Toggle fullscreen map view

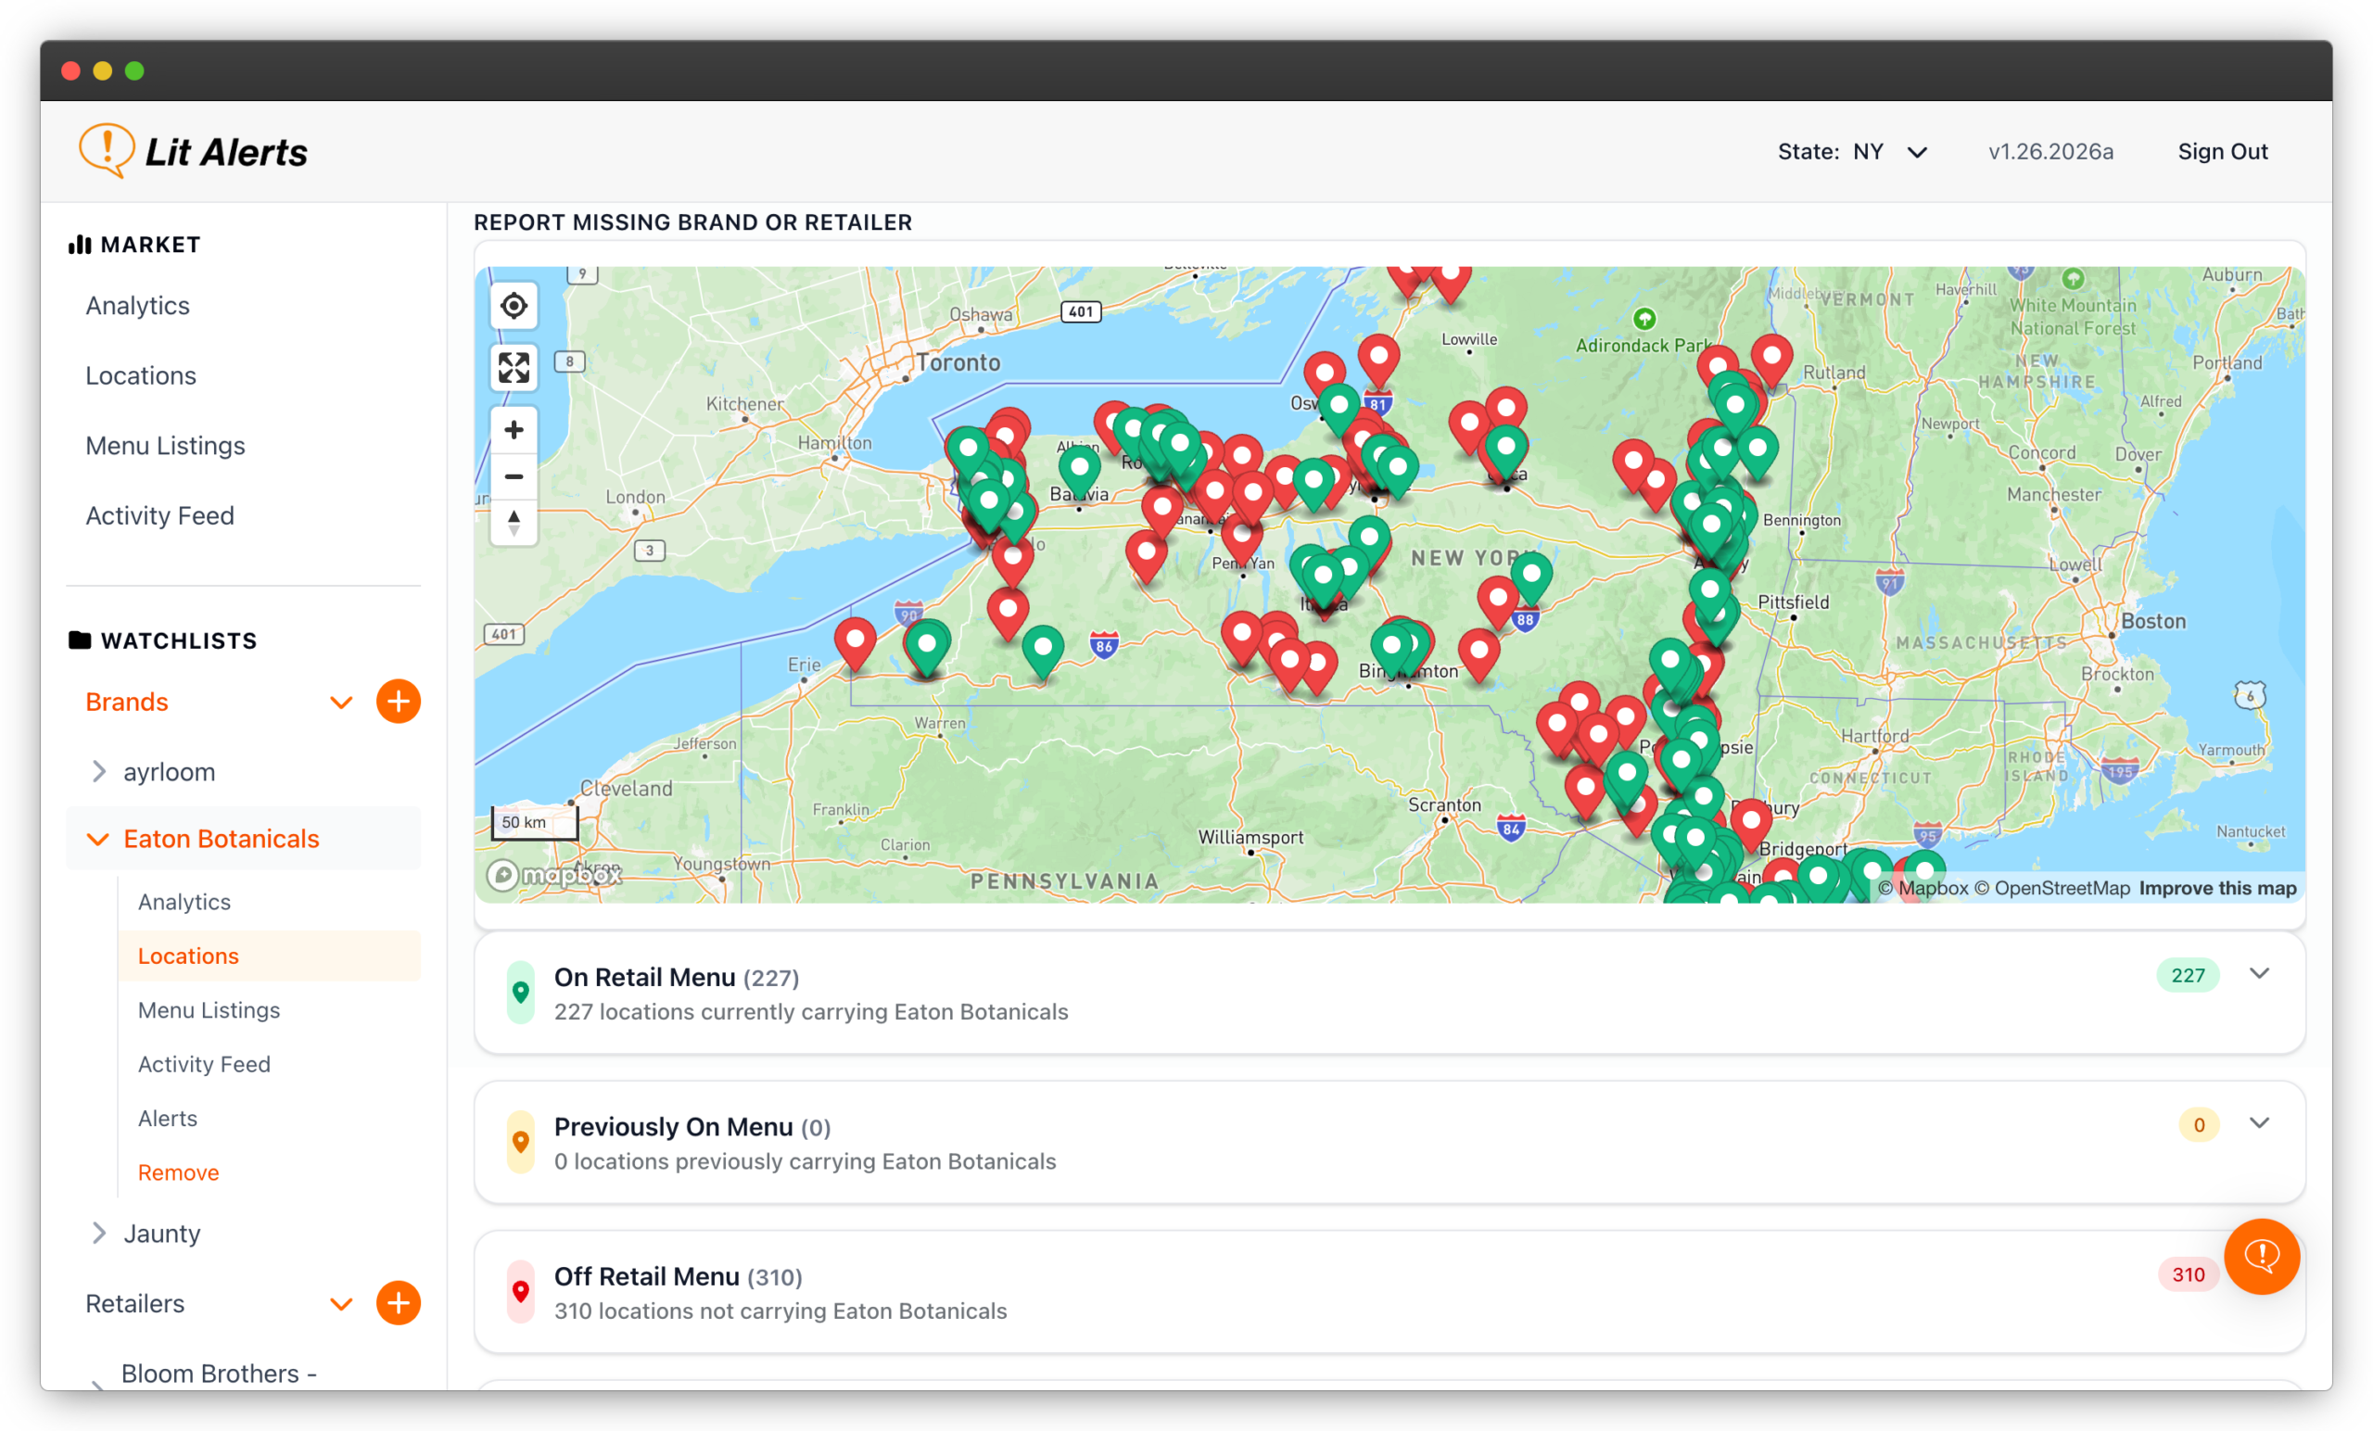coord(514,367)
